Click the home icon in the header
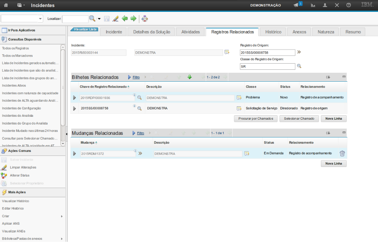This screenshot has height=242, width=378. 6,5
